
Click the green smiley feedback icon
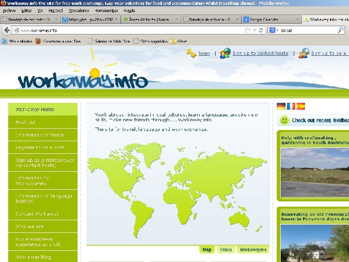(x=284, y=120)
